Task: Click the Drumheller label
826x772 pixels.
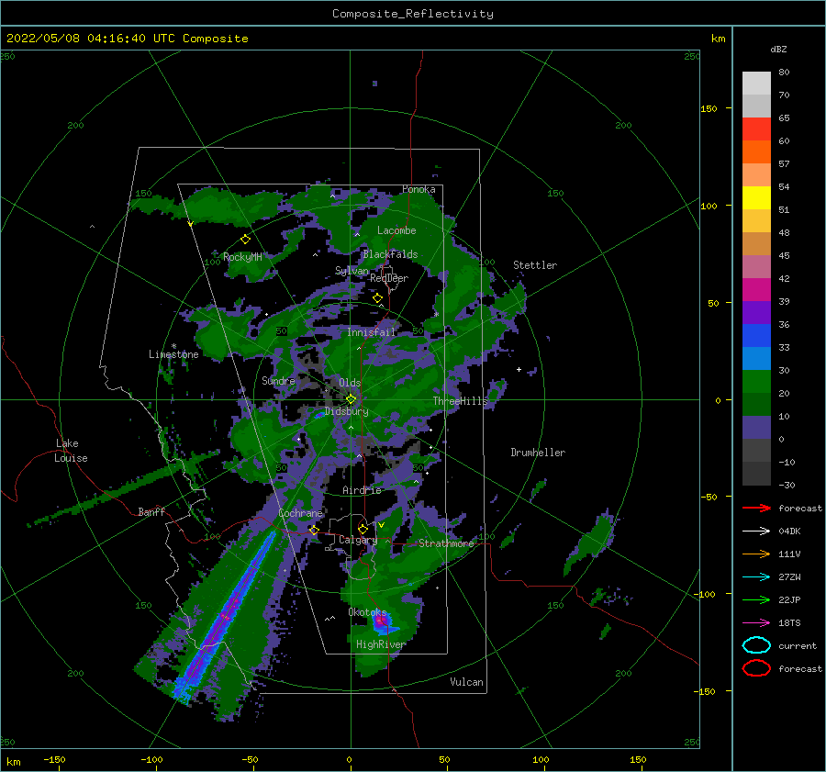Action: [x=538, y=453]
